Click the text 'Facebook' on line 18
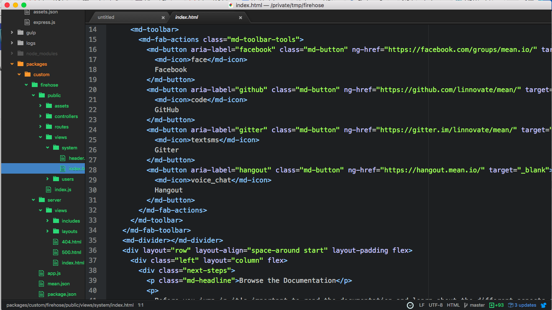The image size is (552, 310). click(x=171, y=69)
